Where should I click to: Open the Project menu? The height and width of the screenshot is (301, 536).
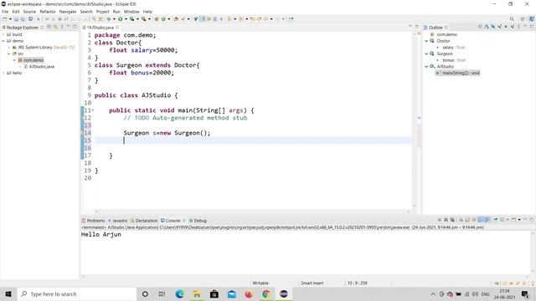[x=102, y=12]
